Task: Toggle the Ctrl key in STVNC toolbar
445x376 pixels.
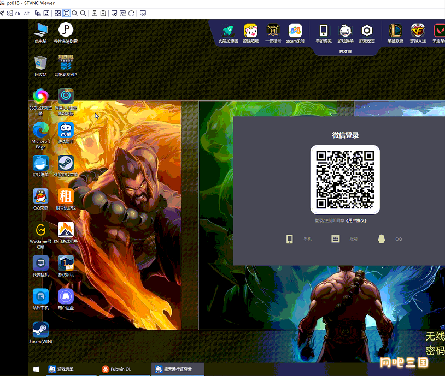Action: click(19, 13)
